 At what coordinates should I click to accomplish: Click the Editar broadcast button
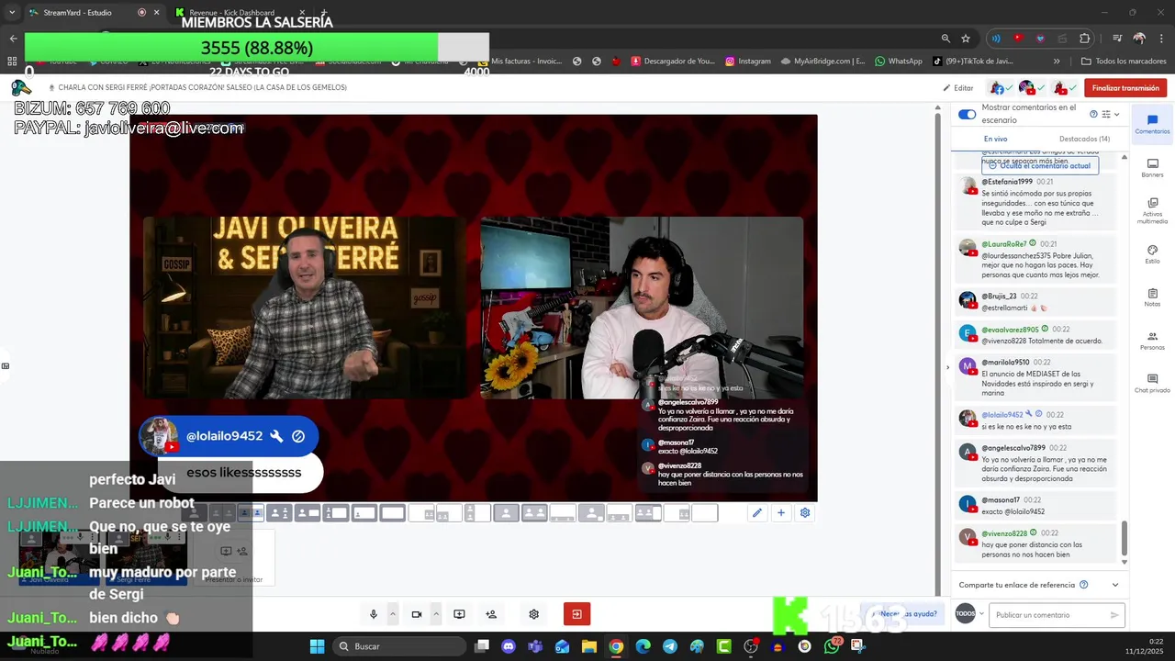pos(957,88)
